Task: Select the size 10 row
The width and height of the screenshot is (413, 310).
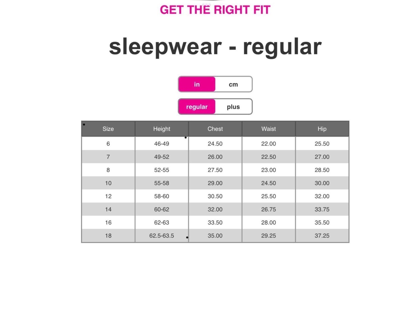Action: point(215,183)
